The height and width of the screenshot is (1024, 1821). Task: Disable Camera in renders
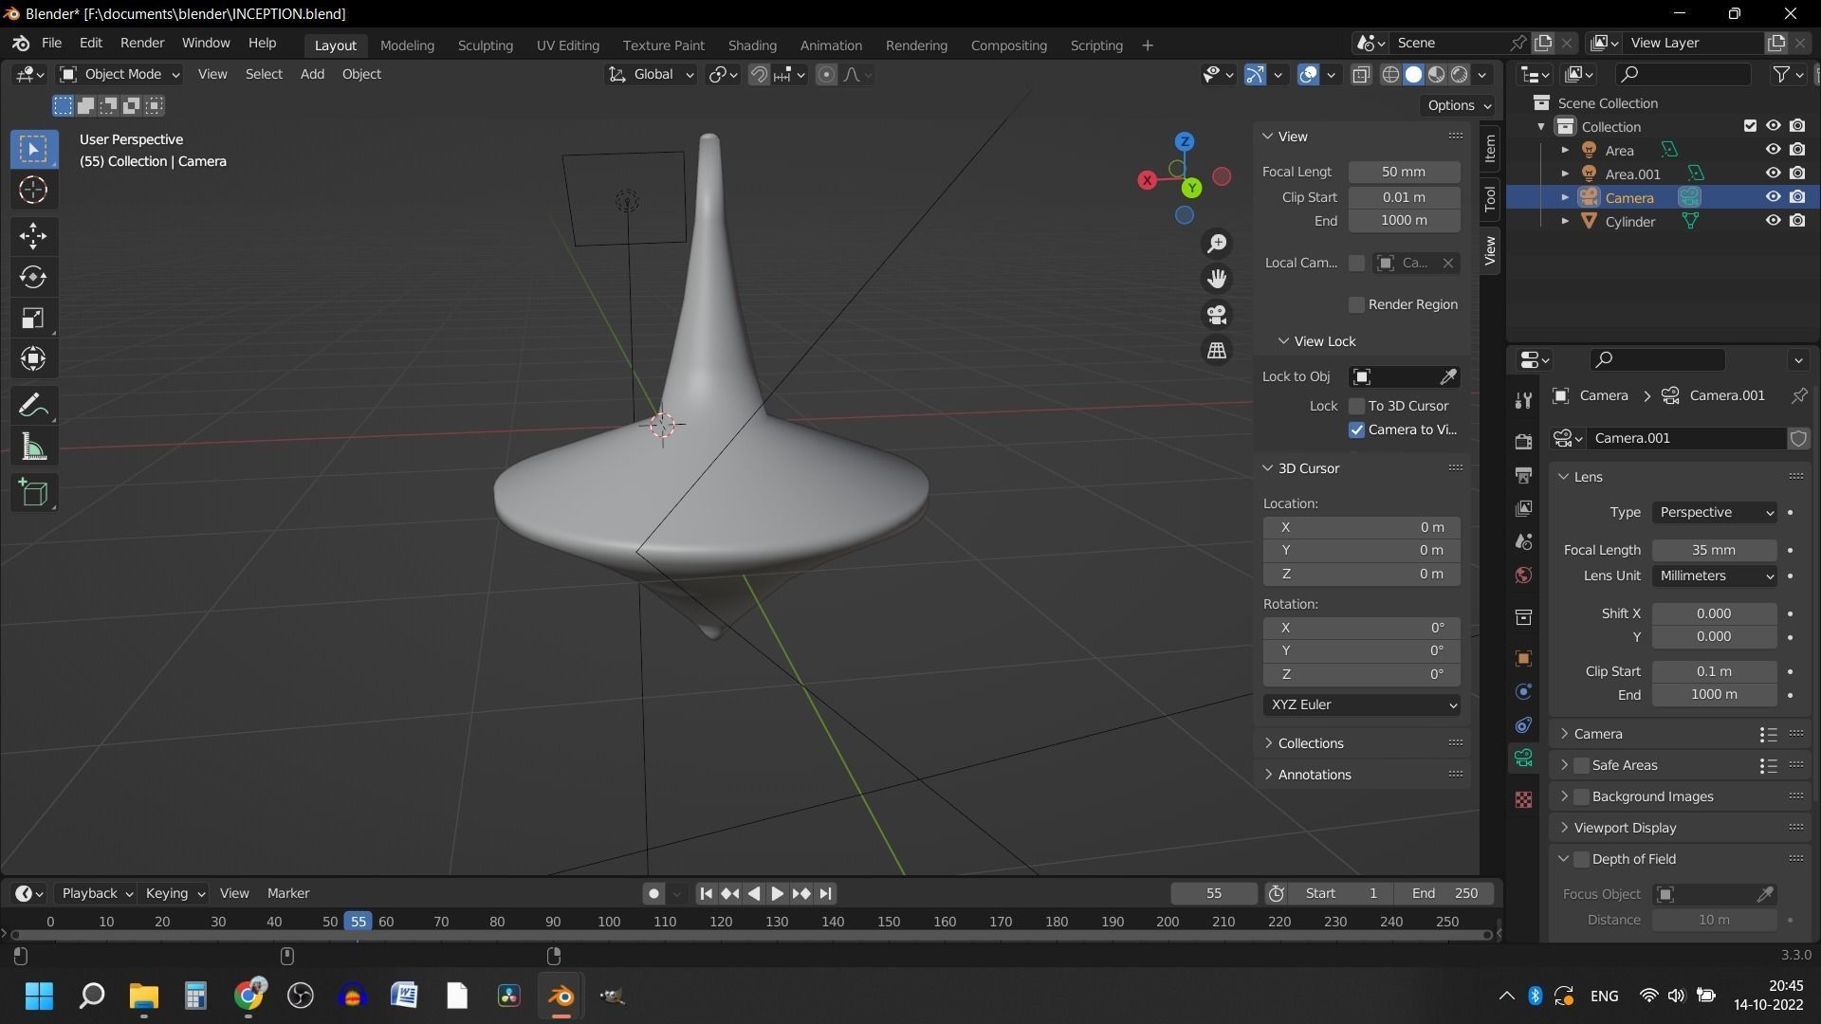[1797, 197]
